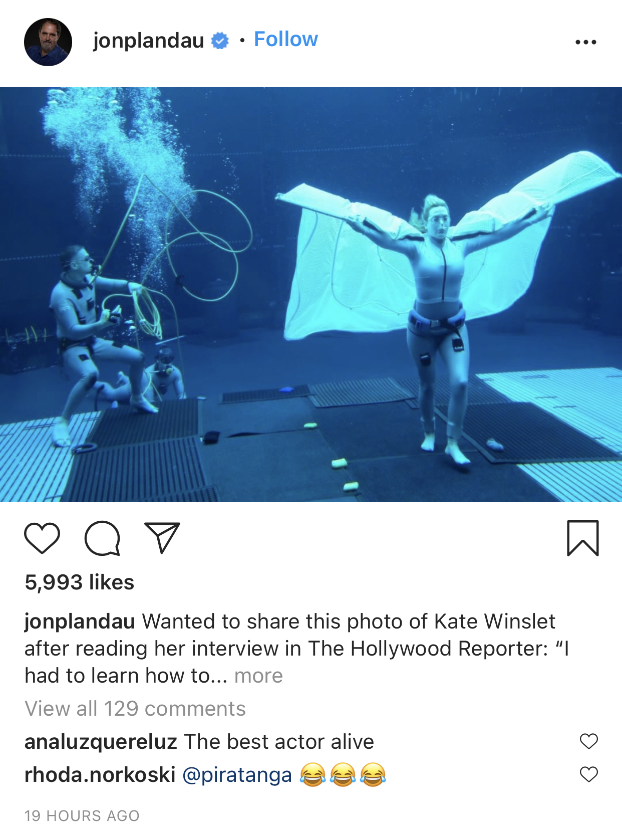View all 129 comments
Screen dimensions: 622x835
[135, 709]
